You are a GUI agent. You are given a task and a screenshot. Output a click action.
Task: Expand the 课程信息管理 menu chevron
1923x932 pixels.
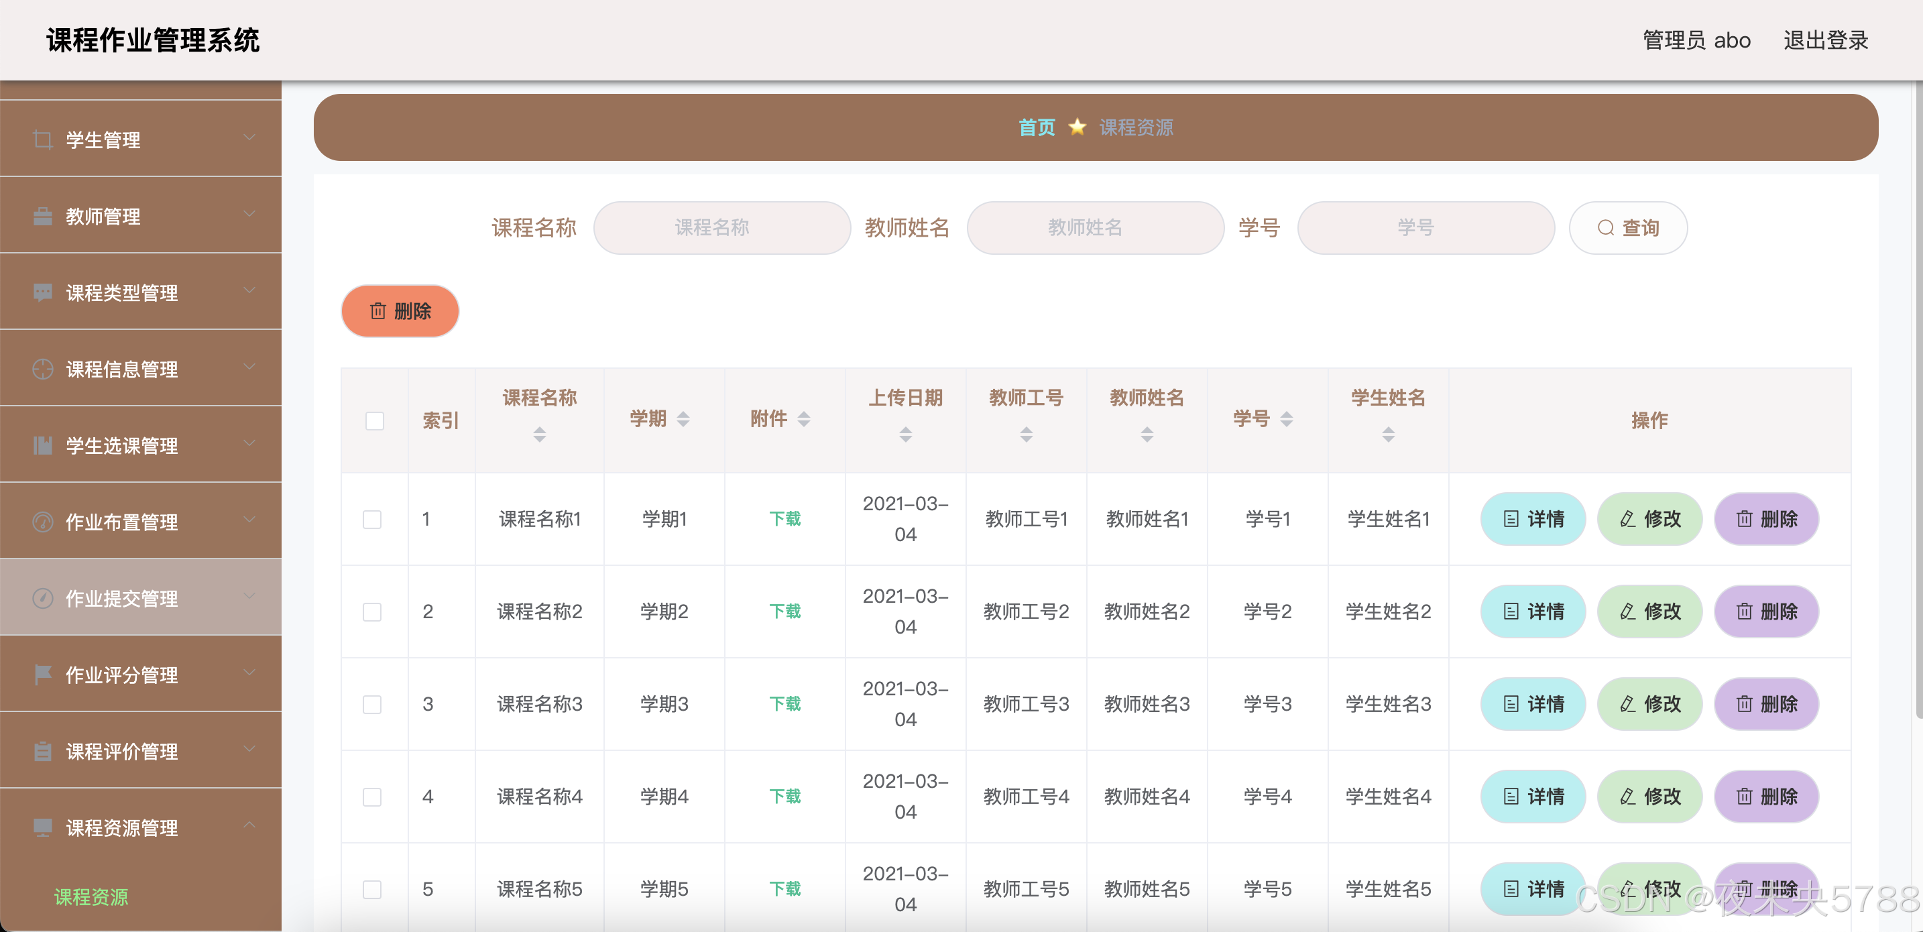(249, 367)
